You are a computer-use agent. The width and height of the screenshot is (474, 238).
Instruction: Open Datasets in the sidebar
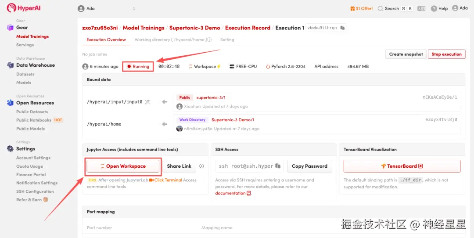tap(25, 74)
